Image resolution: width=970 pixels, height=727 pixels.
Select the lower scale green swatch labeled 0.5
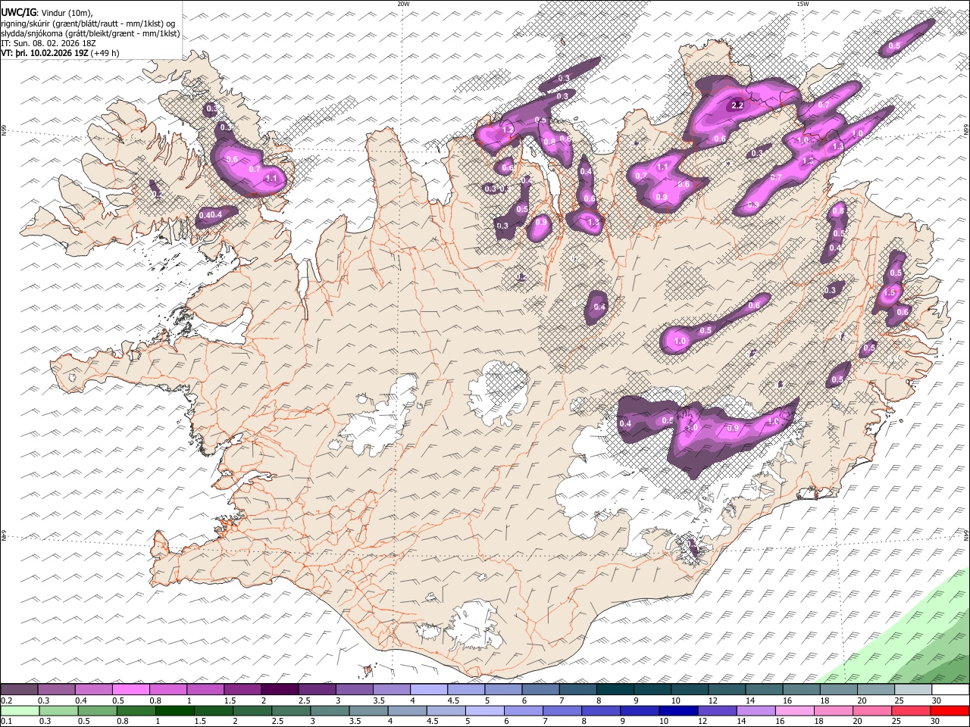[98, 710]
